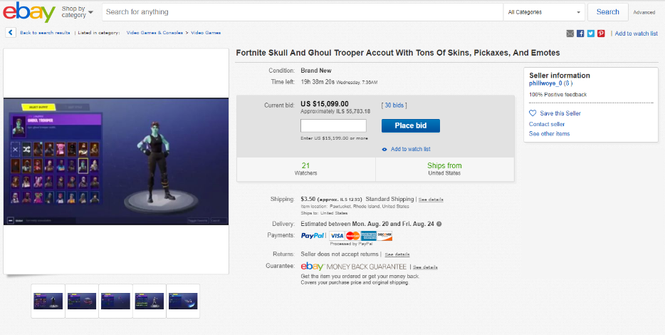This screenshot has height=335, width=665.
Task: Share listing on Twitter
Action: click(x=591, y=33)
